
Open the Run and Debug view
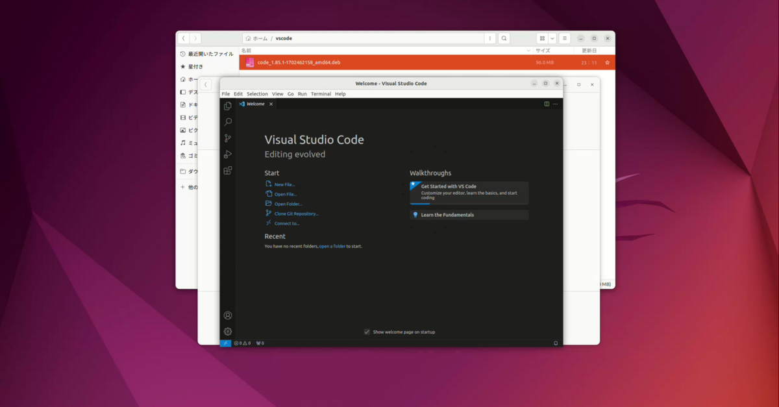228,154
